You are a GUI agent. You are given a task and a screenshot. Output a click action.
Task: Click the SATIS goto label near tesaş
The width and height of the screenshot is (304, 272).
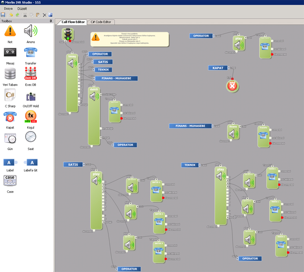pyautogui.click(x=103, y=62)
